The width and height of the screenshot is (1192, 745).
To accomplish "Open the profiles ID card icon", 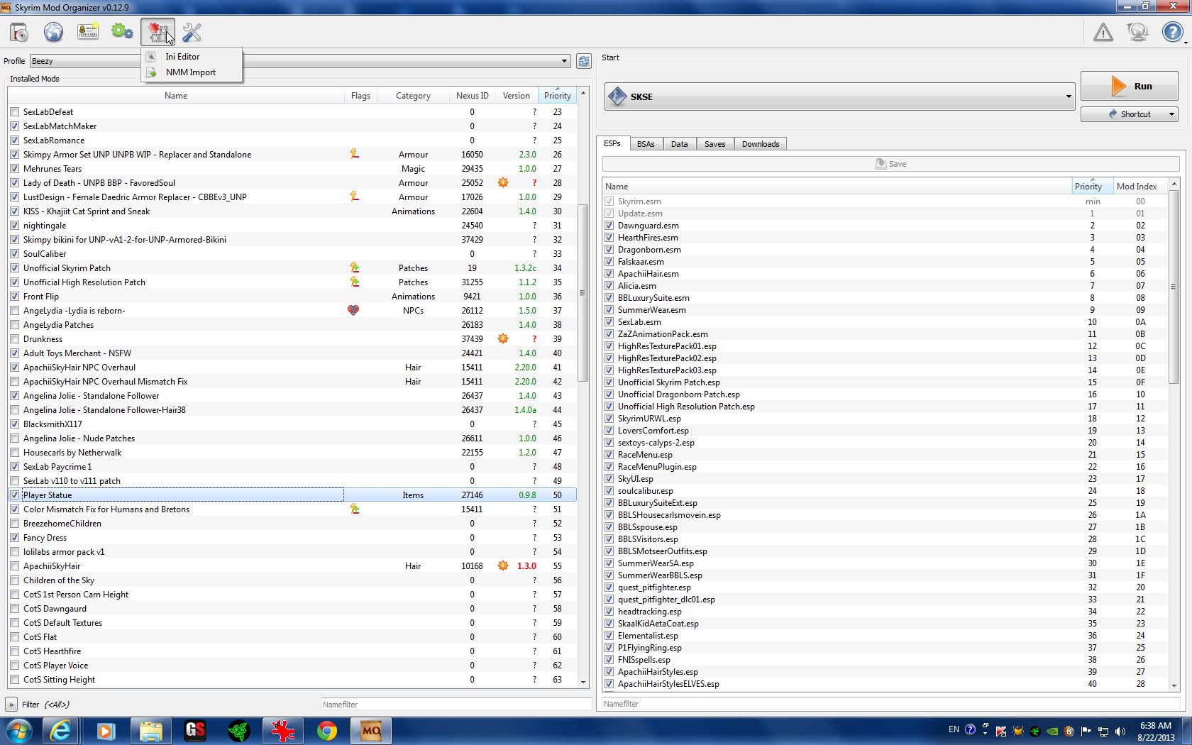I will pos(88,32).
